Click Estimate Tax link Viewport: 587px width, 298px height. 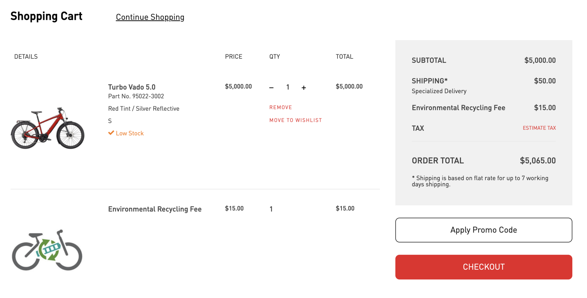(539, 128)
